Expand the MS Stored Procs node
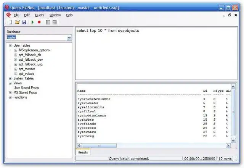Screen dimensions: 244x168 tap(10, 92)
